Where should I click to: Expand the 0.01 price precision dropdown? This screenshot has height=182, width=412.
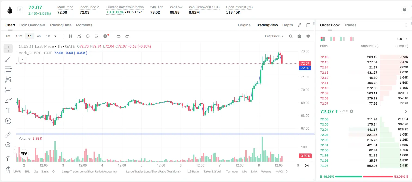click(402, 39)
